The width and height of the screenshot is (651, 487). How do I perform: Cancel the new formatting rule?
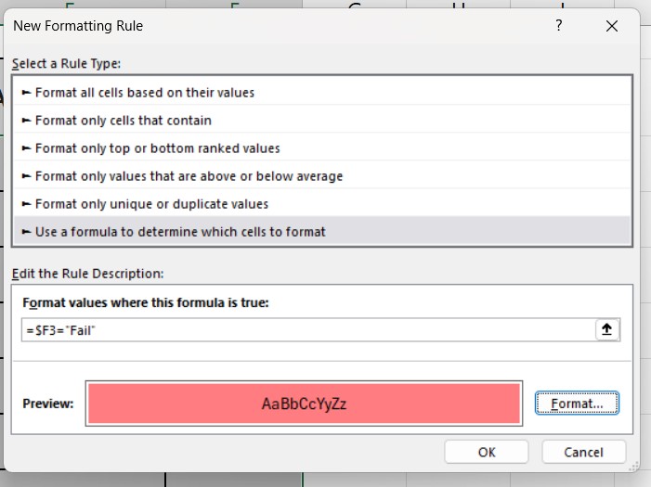coord(583,452)
